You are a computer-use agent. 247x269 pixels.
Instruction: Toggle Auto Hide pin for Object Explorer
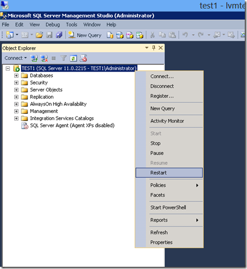pos(153,48)
